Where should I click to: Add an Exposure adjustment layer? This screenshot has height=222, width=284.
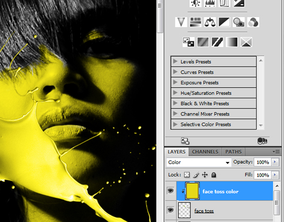pyautogui.click(x=239, y=3)
